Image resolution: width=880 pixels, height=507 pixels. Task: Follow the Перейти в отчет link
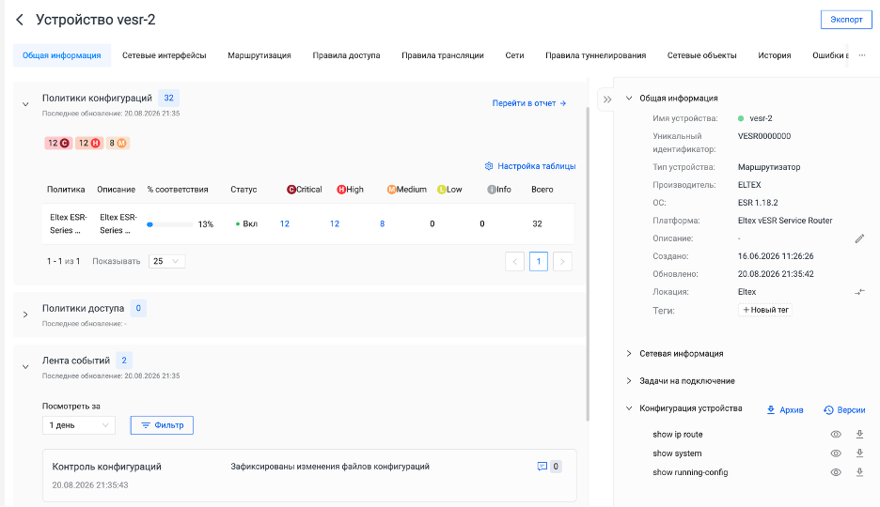(x=528, y=103)
